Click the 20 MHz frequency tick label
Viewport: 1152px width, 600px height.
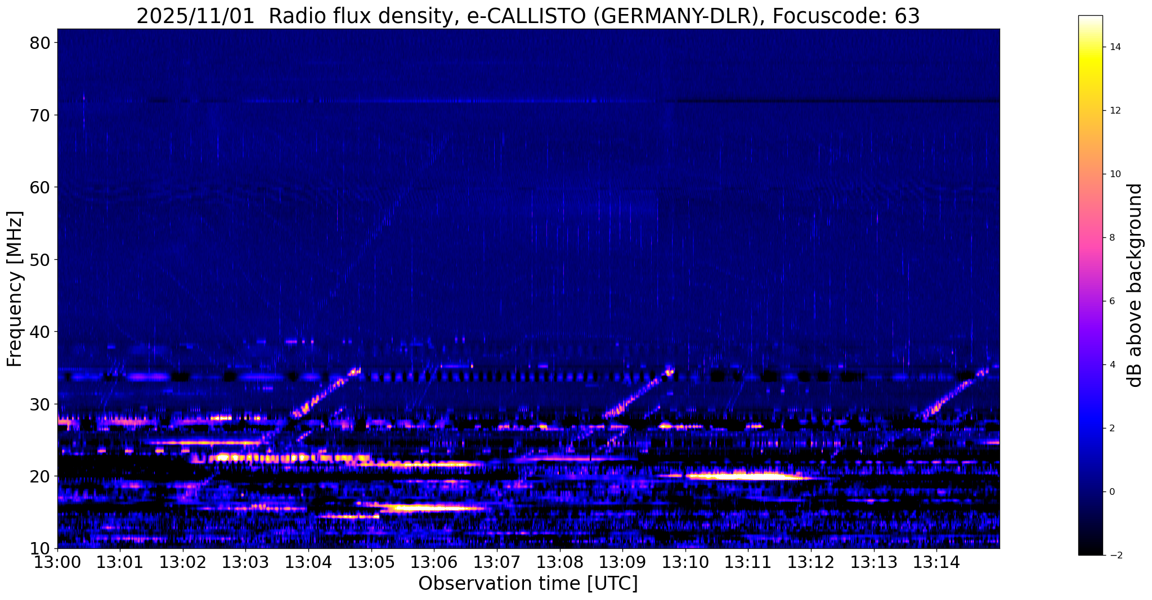(42, 476)
